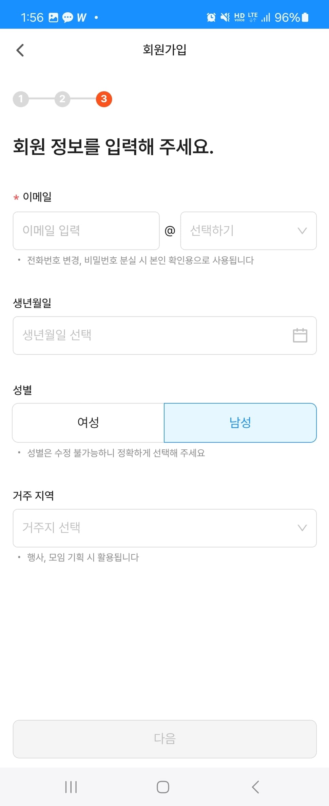This screenshot has height=806, width=329.
Task: Tap the alarm icon in status bar
Action: [x=211, y=17]
